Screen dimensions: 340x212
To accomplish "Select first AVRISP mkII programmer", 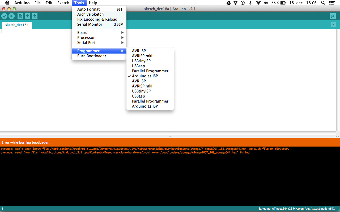I will tap(150, 56).
